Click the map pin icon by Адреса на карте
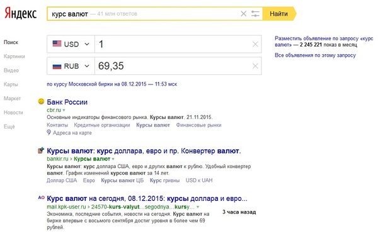The width and height of the screenshot is (378, 243). [49, 132]
